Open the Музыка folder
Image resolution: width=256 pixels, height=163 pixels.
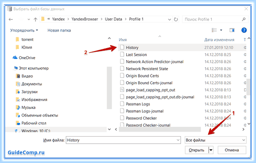(29, 108)
